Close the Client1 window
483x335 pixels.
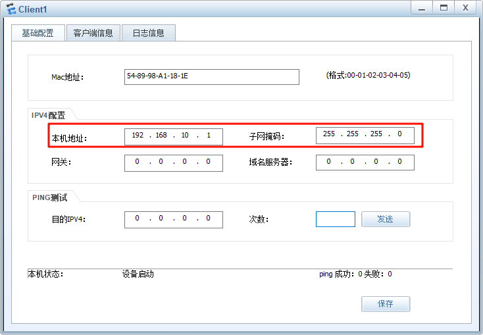pyautogui.click(x=465, y=8)
